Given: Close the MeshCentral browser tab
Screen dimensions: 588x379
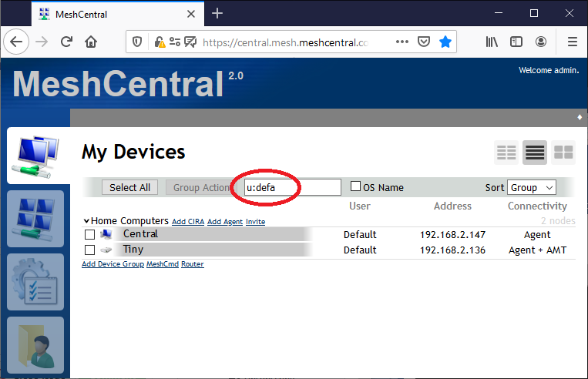Looking at the screenshot, I should 191,14.
